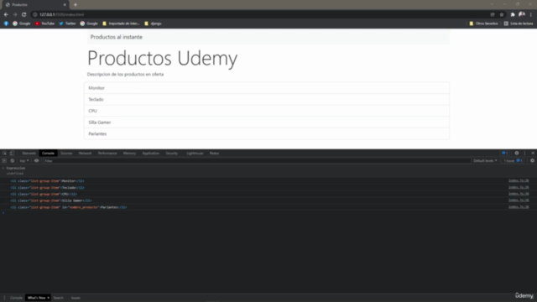Viewport: 537px width, 302px height.
Task: Open the second Google bookmark
Action: coord(89,23)
